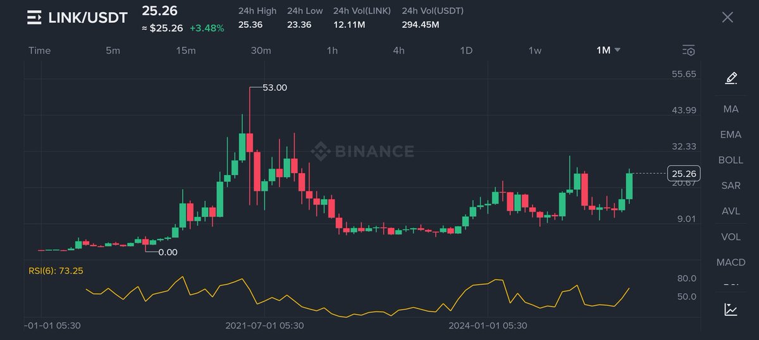The width and height of the screenshot is (759, 340).
Task: Toggle the SAR indicator
Action: tap(731, 185)
